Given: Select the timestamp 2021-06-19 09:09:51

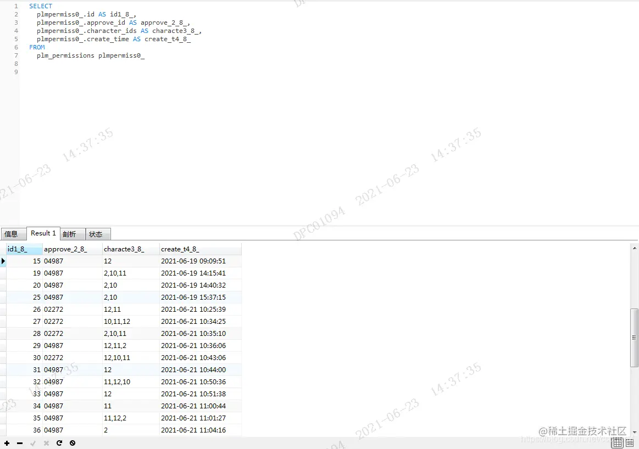Looking at the screenshot, I should point(200,261).
